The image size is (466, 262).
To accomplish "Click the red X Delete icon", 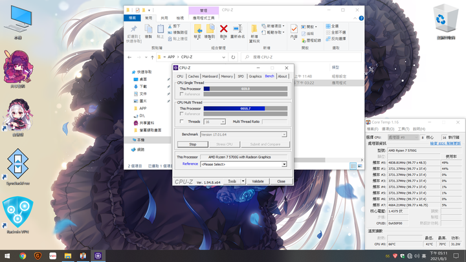I will (x=223, y=29).
